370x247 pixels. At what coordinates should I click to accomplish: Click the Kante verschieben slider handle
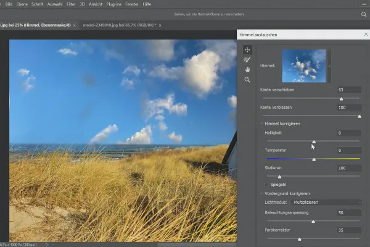[341, 99]
